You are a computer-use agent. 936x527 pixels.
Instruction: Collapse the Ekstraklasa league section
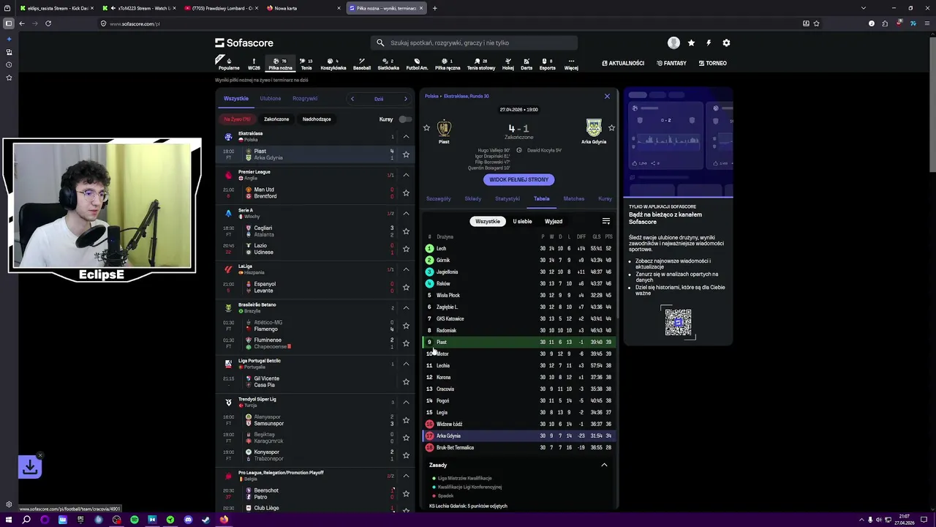(406, 137)
